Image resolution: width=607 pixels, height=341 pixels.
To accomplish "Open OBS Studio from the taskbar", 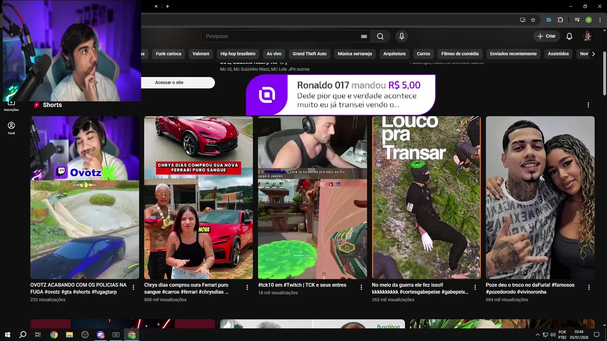I will point(85,335).
